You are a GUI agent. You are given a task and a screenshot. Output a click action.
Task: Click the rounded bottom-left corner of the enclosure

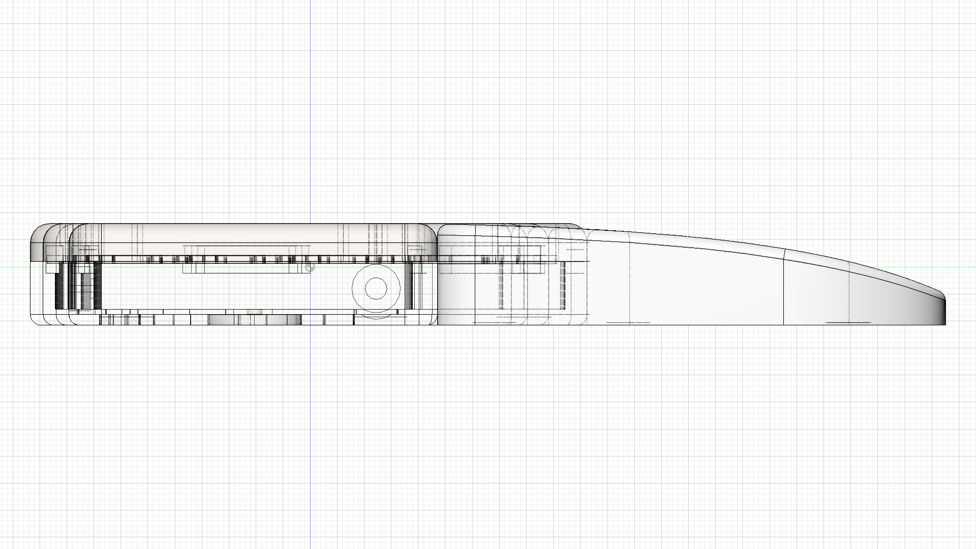[35, 319]
